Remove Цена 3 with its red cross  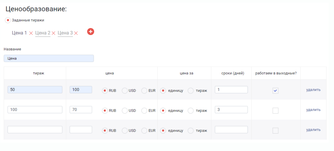click(76, 33)
